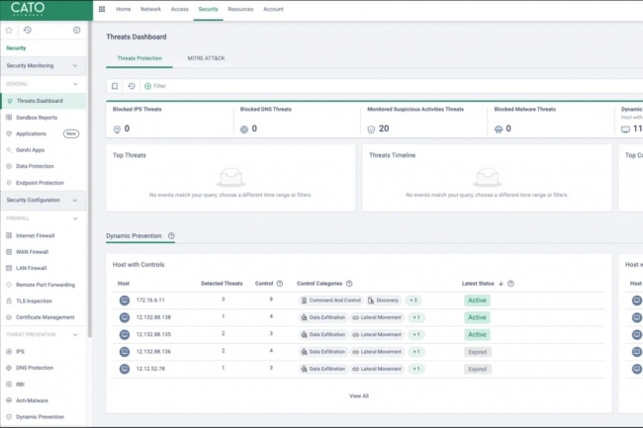Viewport: 643px width, 428px height.
Task: Click the host icon for 172.16.6.11
Action: click(x=125, y=300)
